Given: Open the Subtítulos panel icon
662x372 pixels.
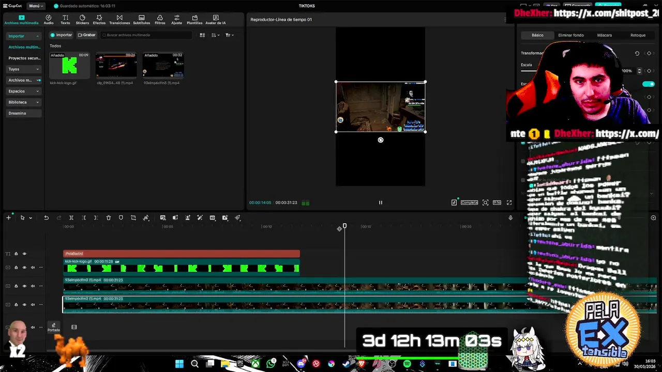Looking at the screenshot, I should point(141,20).
